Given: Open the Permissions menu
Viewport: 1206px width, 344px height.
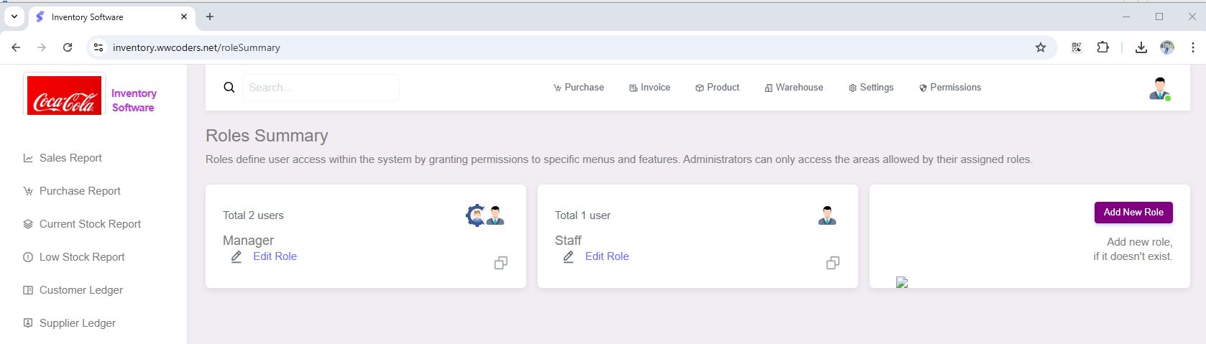Looking at the screenshot, I should click(x=949, y=88).
